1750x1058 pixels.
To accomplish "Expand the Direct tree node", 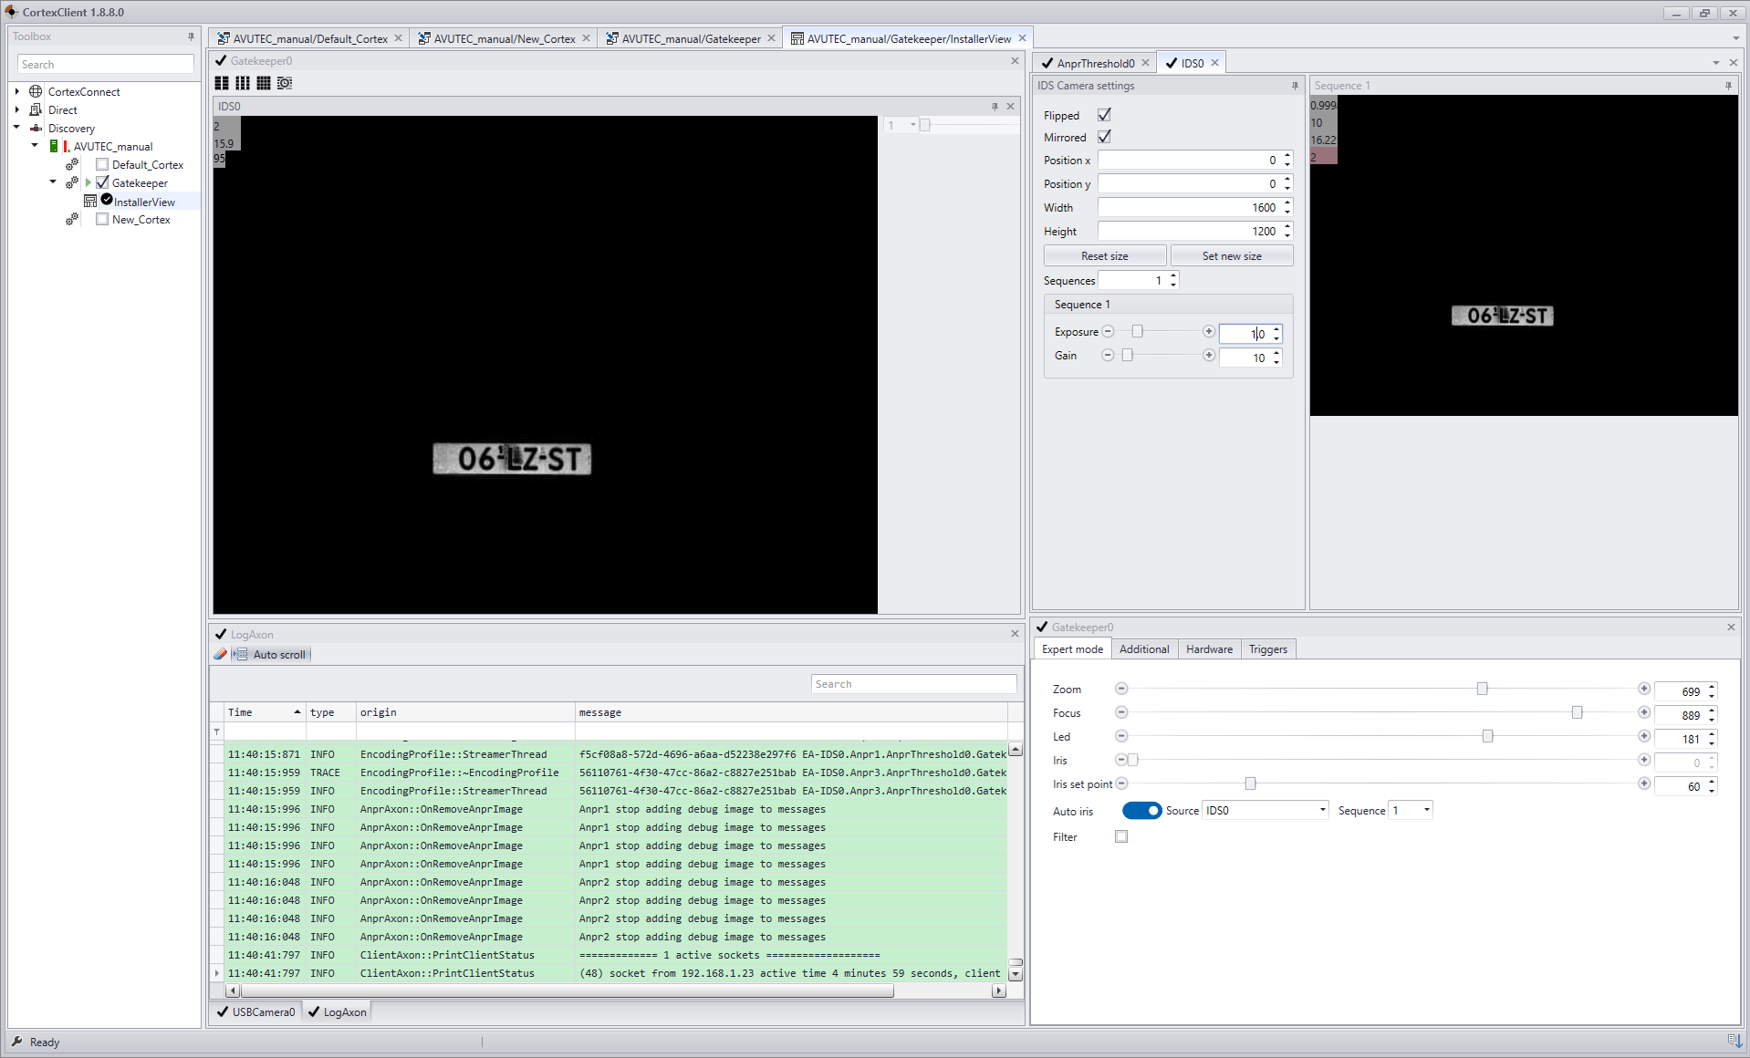I will click(17, 109).
